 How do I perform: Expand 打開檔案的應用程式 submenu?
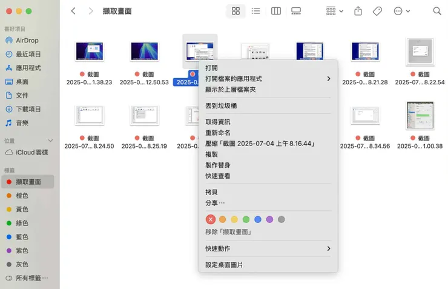coord(268,79)
